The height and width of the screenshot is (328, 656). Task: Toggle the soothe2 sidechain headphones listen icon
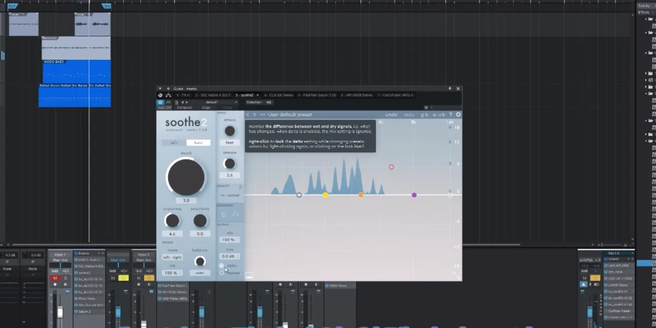coord(236,214)
